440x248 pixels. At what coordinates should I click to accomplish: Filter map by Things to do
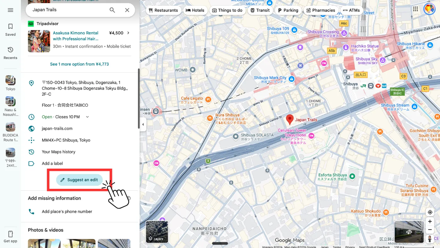click(x=227, y=10)
